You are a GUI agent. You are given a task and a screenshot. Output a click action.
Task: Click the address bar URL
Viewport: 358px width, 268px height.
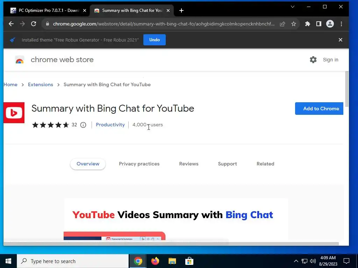[164, 24]
